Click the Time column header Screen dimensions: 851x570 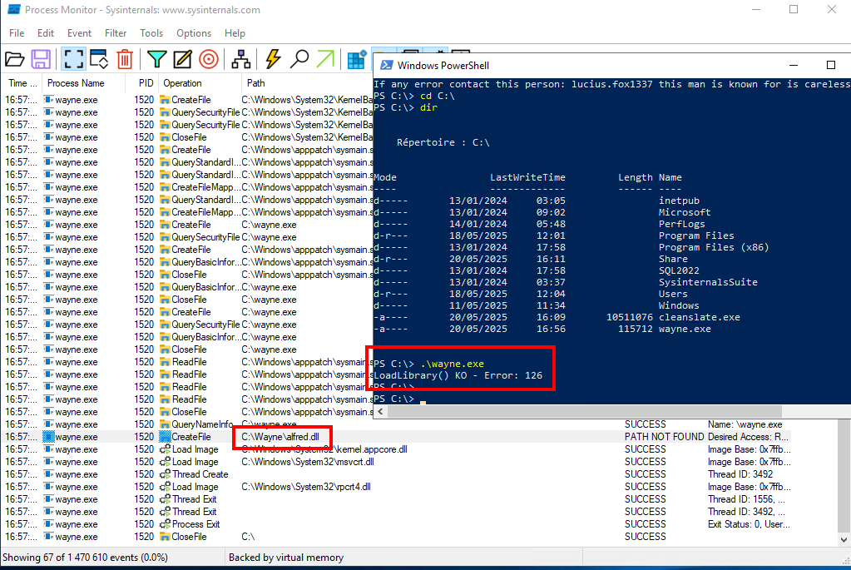[x=22, y=83]
